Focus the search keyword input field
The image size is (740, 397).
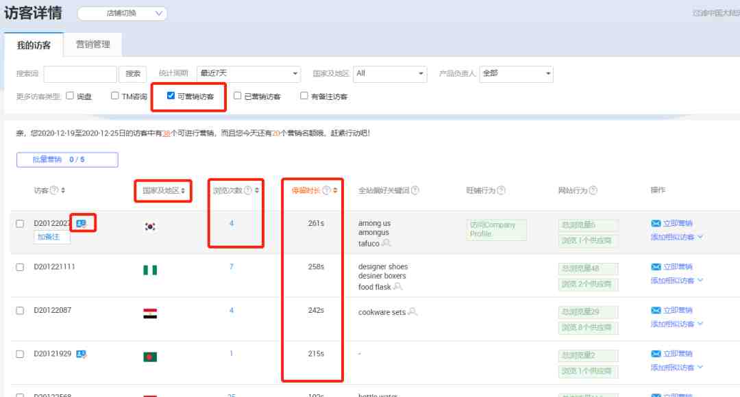(x=80, y=73)
